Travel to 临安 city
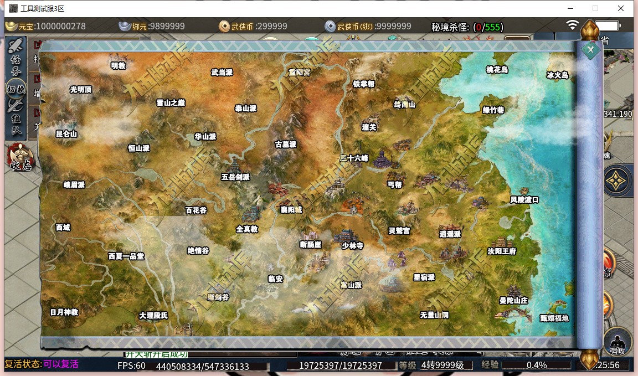 click(x=275, y=279)
